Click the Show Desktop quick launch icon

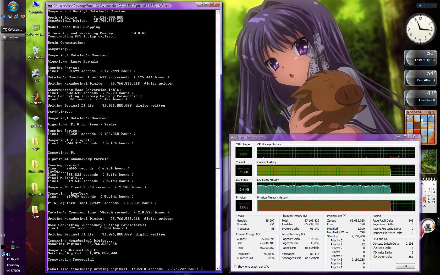(x=3, y=16)
